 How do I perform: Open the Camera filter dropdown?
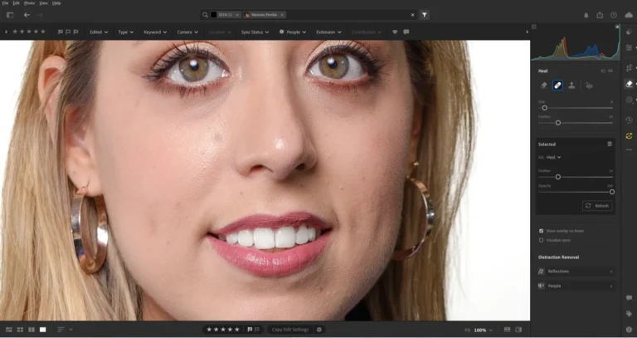(x=187, y=32)
